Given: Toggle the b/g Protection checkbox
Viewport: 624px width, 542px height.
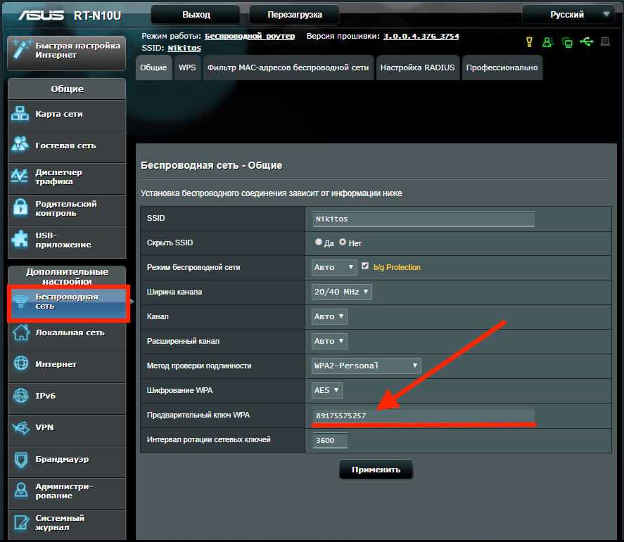Looking at the screenshot, I should point(364,267).
